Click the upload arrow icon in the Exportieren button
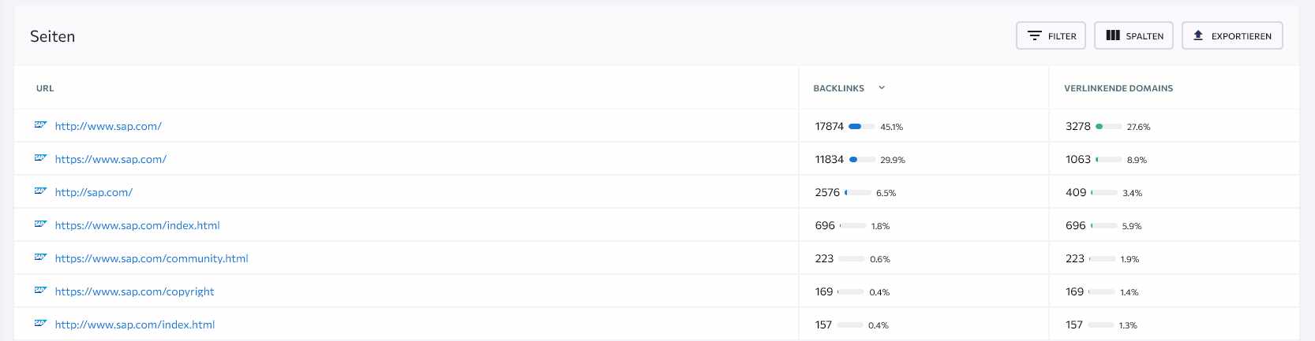The width and height of the screenshot is (1315, 341). (x=1198, y=35)
